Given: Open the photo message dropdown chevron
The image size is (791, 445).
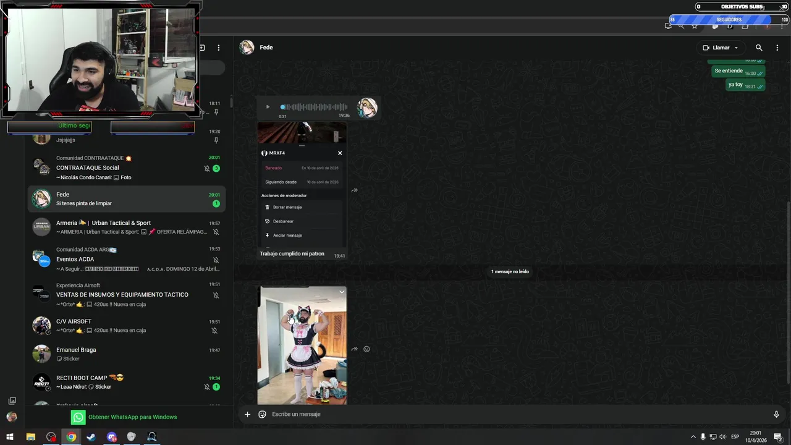Looking at the screenshot, I should (x=341, y=292).
